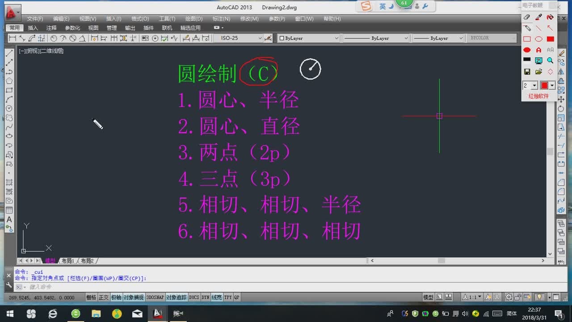Open File Explorer from the taskbar
The width and height of the screenshot is (572, 322).
tap(96, 314)
